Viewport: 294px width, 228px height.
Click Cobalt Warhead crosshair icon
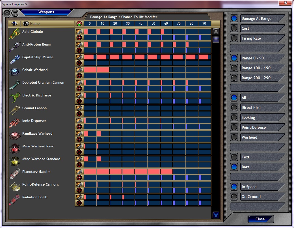point(79,76)
